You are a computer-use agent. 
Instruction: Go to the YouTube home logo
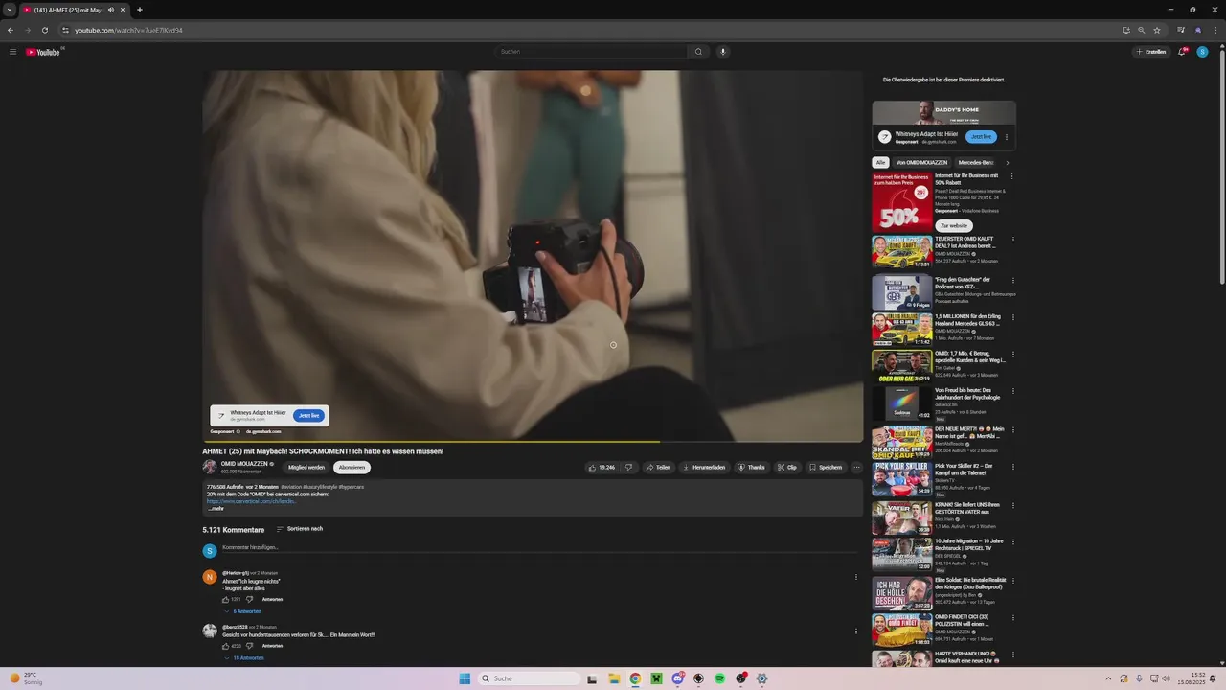pyautogui.click(x=43, y=52)
